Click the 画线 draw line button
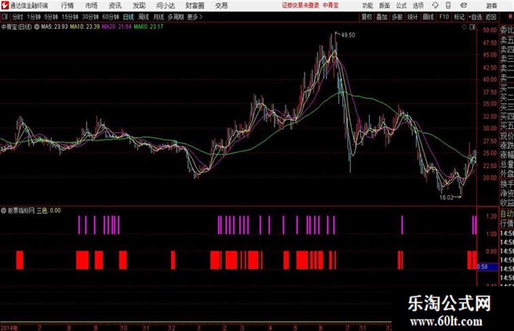 pyautogui.click(x=429, y=17)
